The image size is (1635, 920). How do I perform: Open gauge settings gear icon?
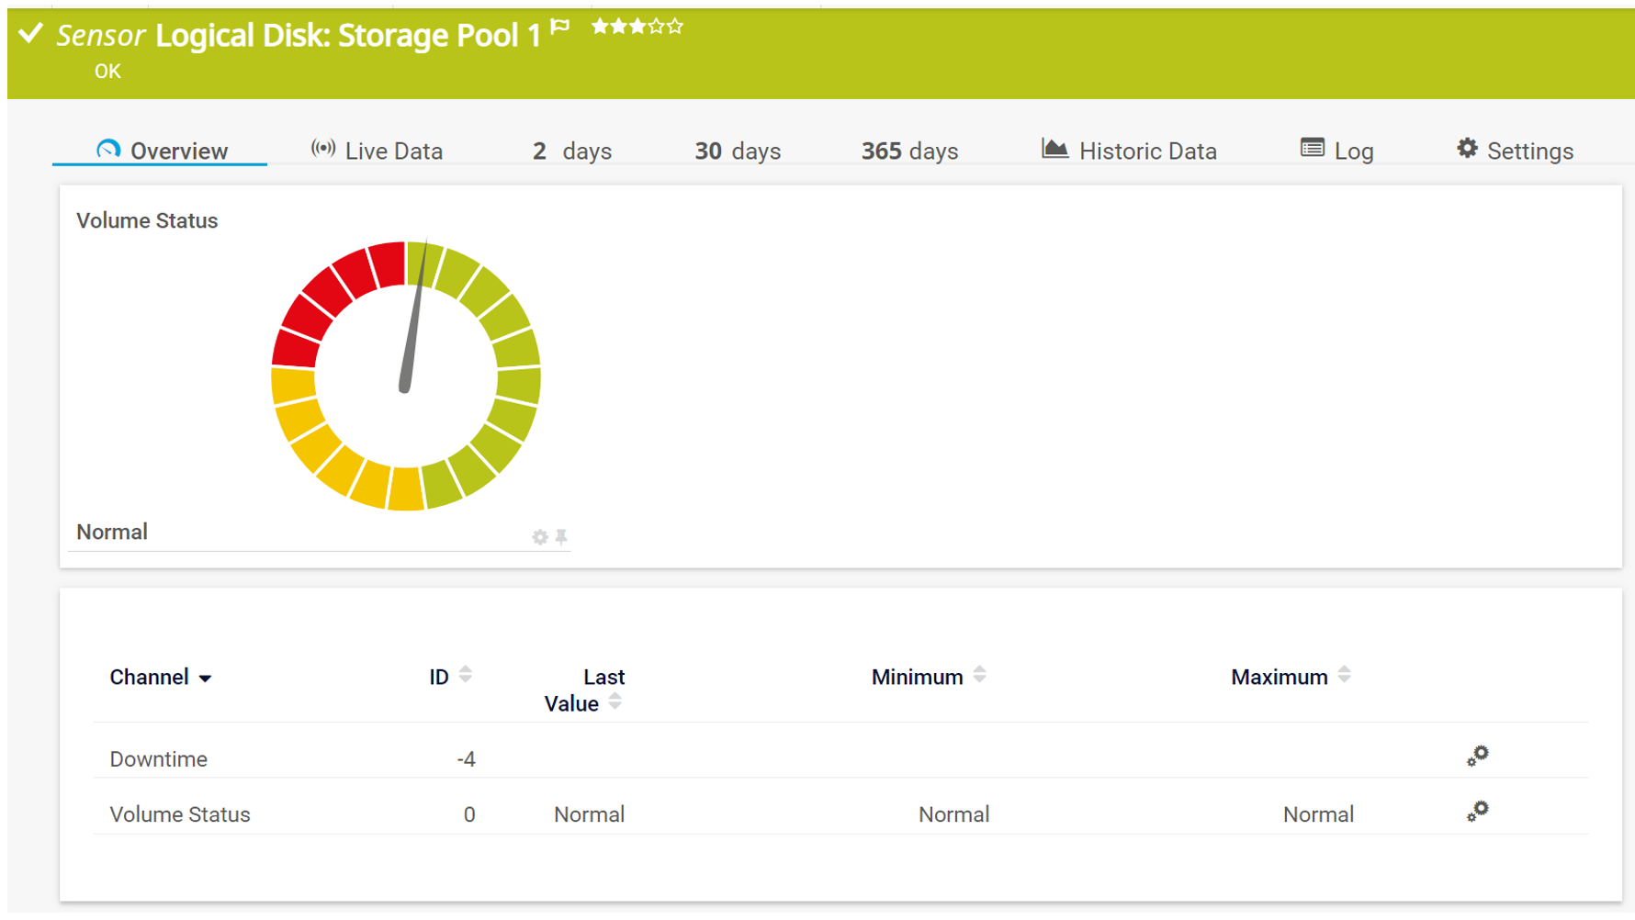540,537
